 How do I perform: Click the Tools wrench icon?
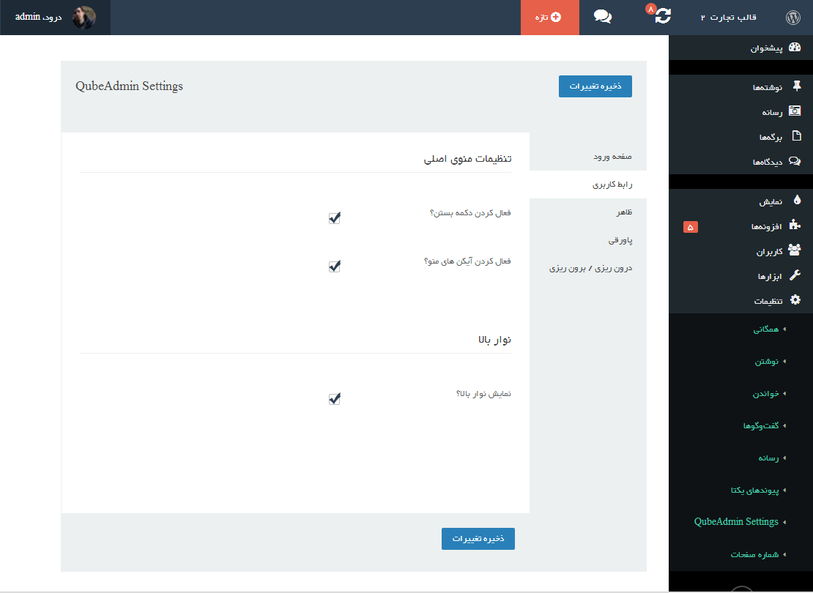(795, 275)
